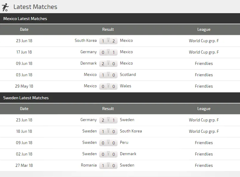Click the 27 Mar 18 match date
The image size is (240, 177).
24,165
